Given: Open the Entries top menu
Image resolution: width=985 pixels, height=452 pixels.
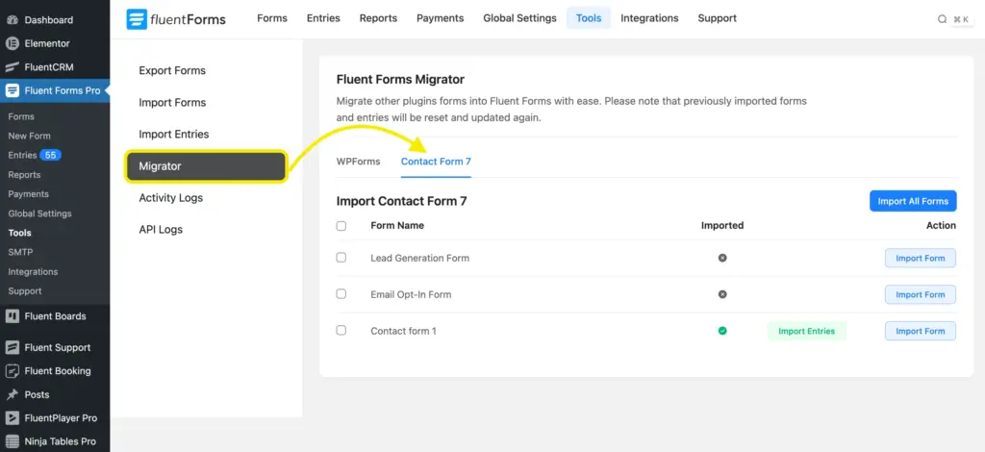Looking at the screenshot, I should [323, 18].
